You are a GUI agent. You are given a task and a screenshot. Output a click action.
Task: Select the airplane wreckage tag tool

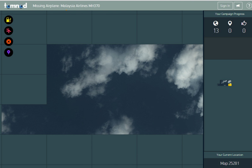point(9,31)
